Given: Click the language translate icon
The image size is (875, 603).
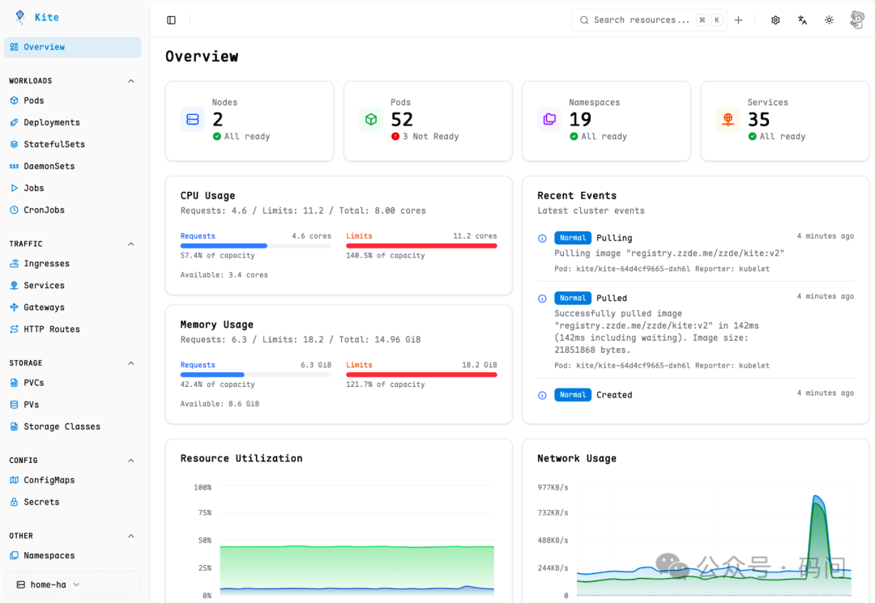Looking at the screenshot, I should tap(802, 20).
